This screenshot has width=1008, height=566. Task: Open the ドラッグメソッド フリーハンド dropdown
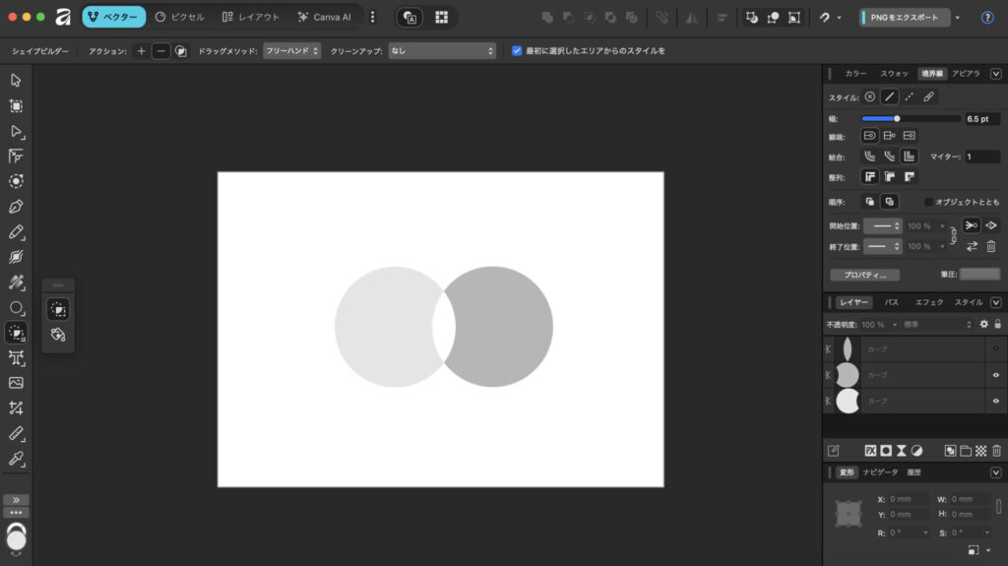click(292, 50)
